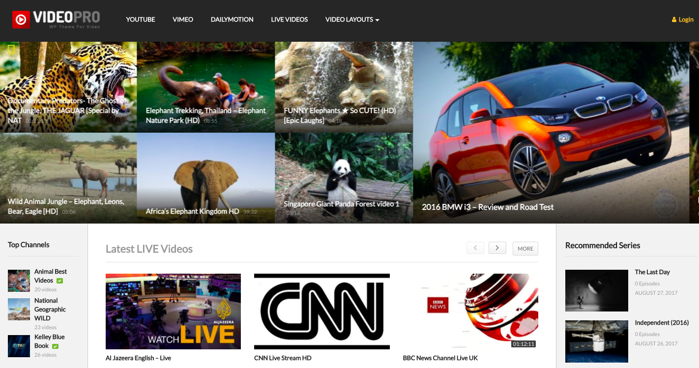This screenshot has width=699, height=368.
Task: Click the verified badge beside Animal Best Videos
Action: point(60,281)
